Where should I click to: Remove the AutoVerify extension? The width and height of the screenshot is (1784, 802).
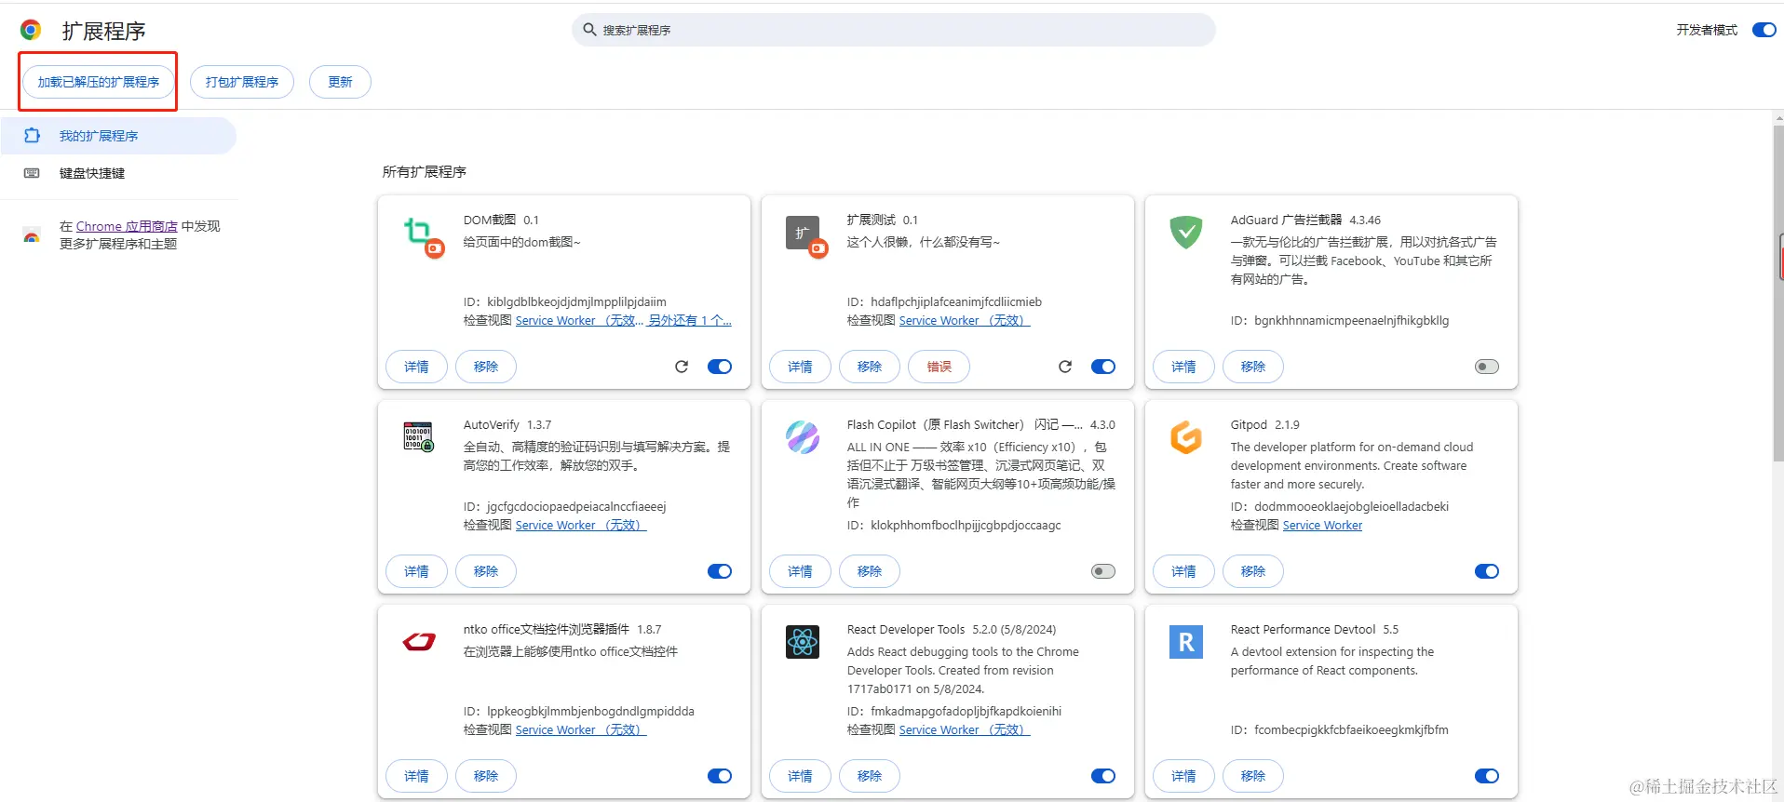tap(486, 571)
